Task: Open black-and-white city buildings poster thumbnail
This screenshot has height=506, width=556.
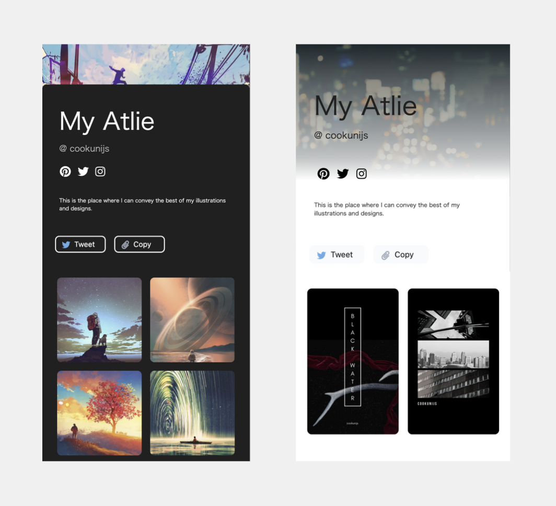Action: (454, 361)
